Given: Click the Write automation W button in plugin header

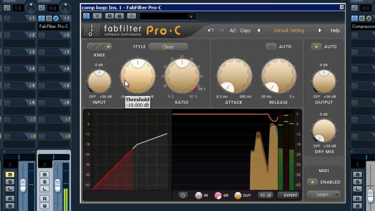Looking at the screenshot, I should pos(119,16).
